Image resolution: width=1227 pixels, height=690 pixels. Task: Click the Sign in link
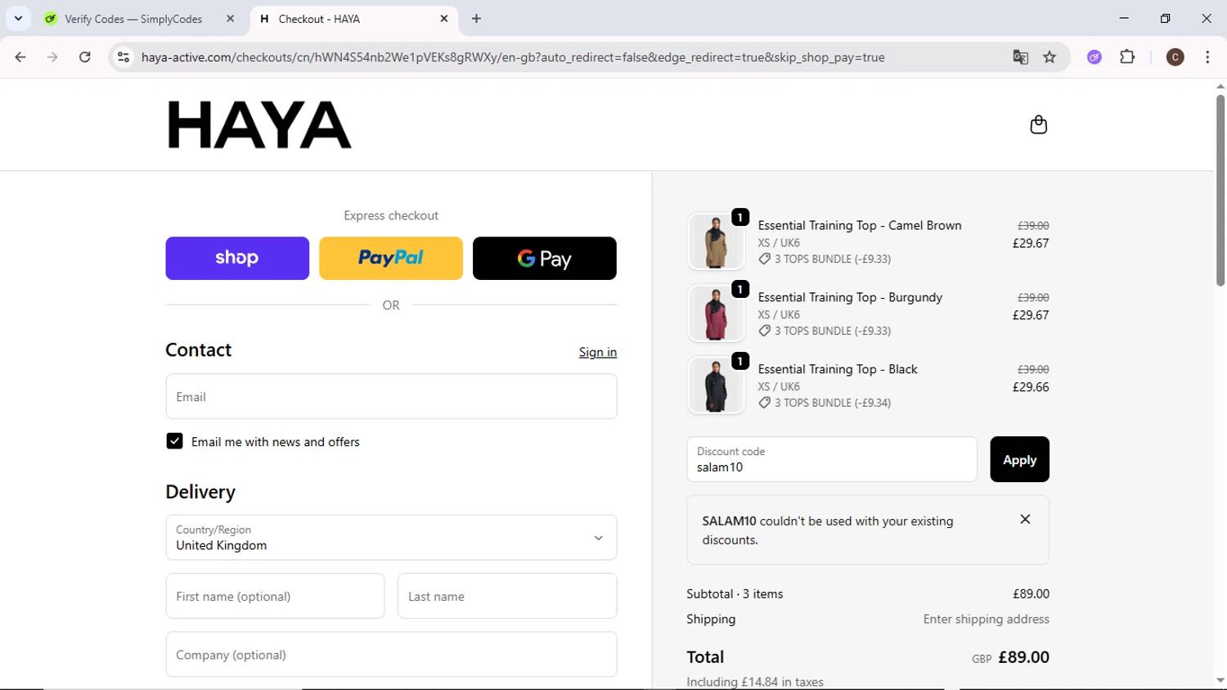(x=598, y=352)
